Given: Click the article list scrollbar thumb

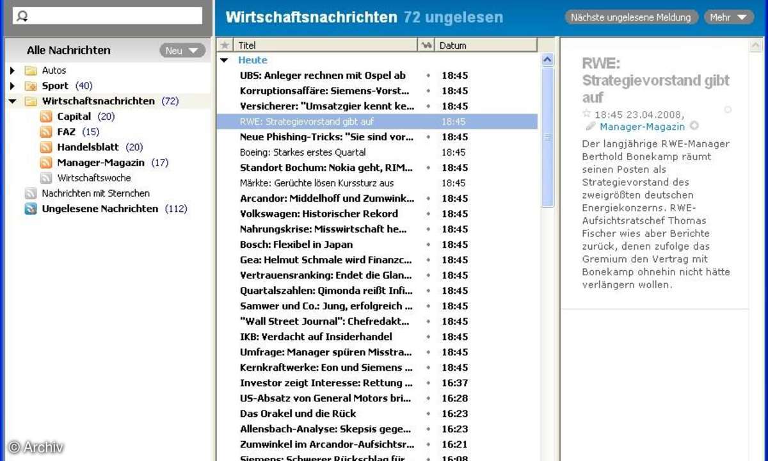Looking at the screenshot, I should [x=548, y=137].
